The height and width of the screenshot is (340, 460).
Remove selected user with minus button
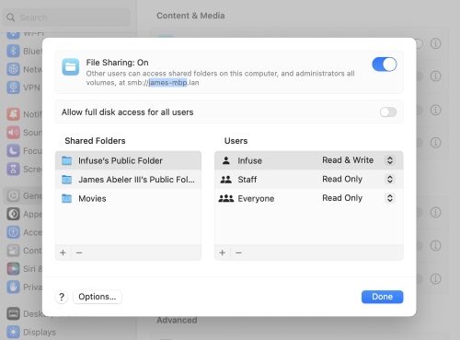point(238,252)
